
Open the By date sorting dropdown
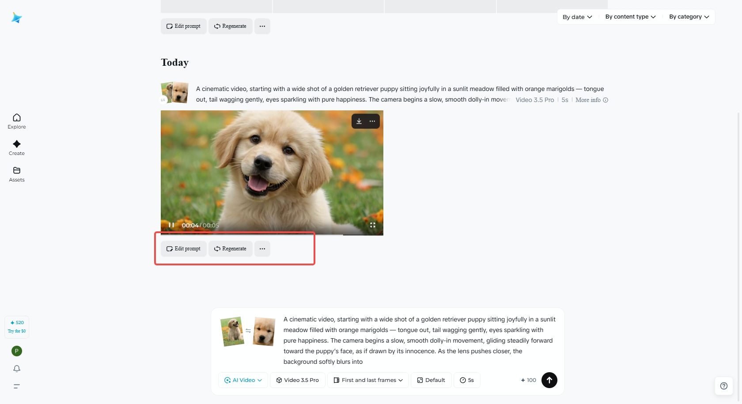pos(576,16)
